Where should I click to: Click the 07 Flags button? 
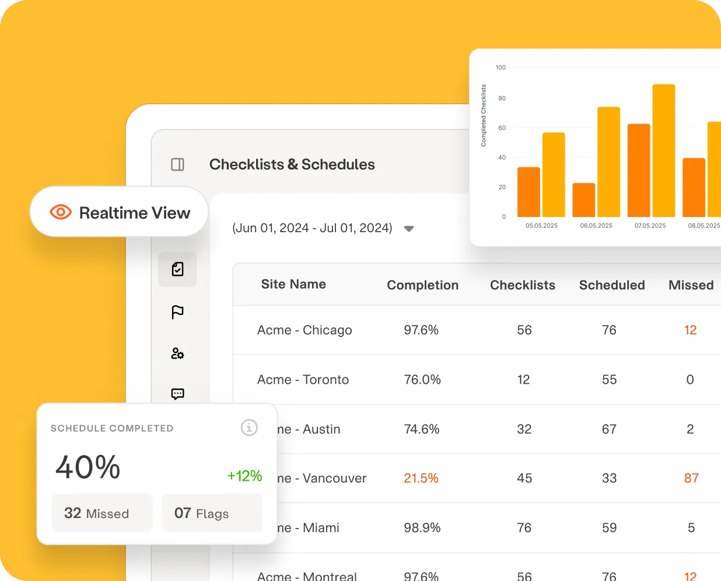[x=212, y=513]
